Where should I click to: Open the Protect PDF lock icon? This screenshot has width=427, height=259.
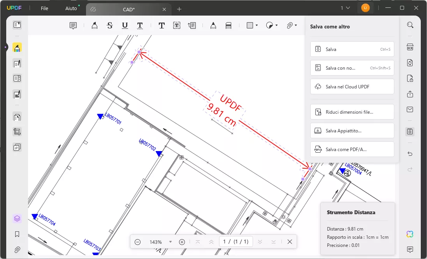tap(410, 78)
